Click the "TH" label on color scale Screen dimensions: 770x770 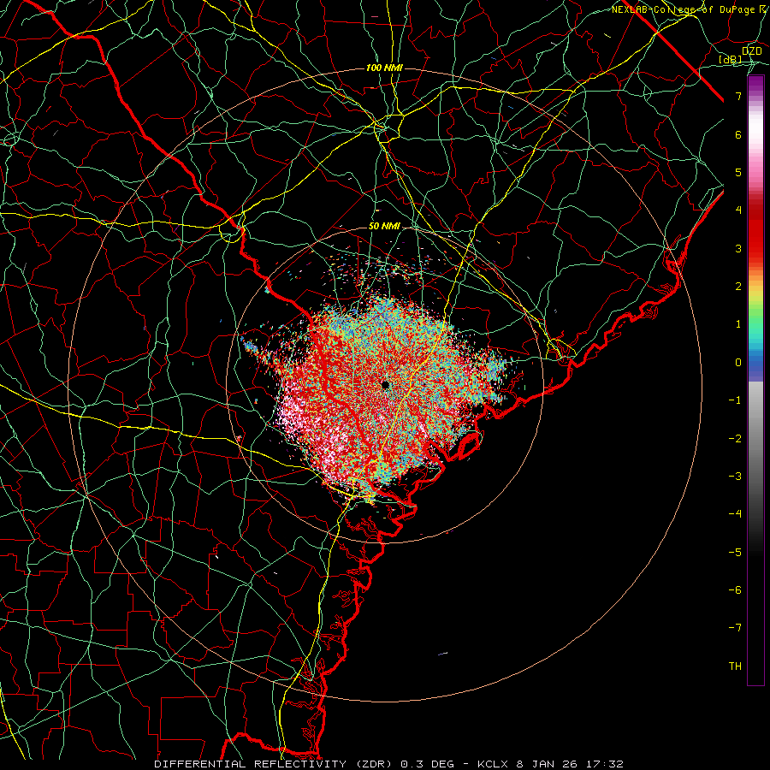(735, 666)
